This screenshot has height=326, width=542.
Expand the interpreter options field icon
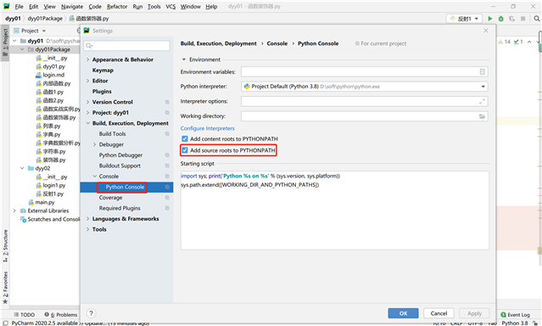(482, 101)
